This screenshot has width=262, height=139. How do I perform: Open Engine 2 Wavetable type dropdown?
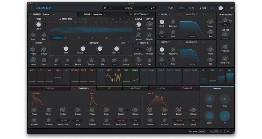click(x=104, y=14)
